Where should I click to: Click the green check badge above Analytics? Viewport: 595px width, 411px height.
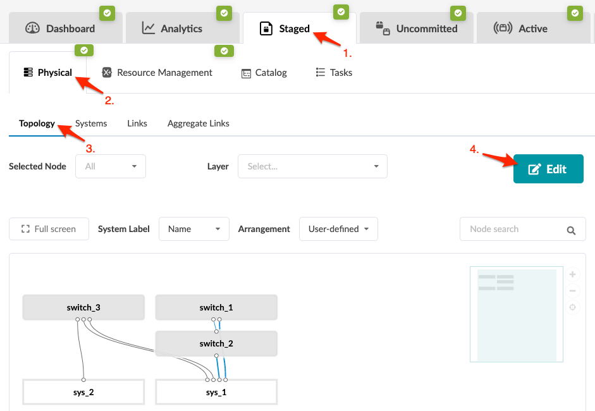[224, 13]
